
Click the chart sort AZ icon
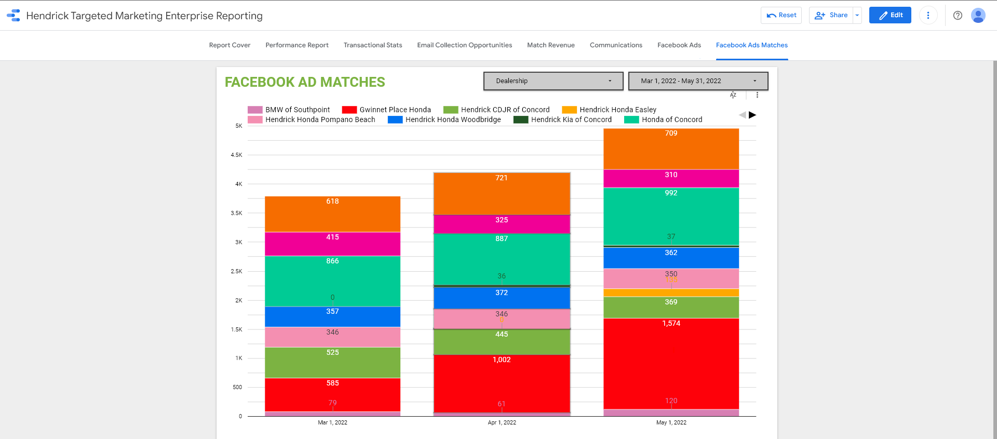pos(733,95)
